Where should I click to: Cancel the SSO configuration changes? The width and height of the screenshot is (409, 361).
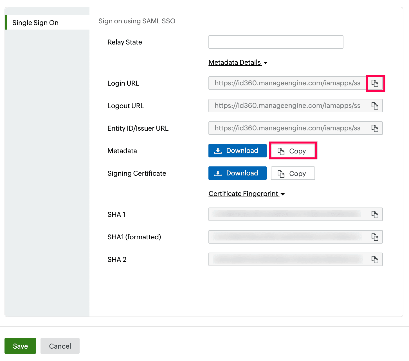(60, 346)
